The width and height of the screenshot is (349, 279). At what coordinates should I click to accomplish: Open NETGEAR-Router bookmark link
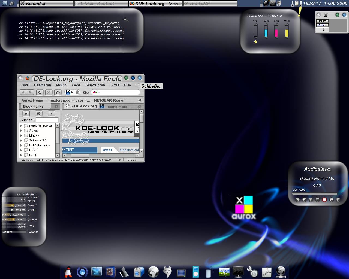(109, 100)
